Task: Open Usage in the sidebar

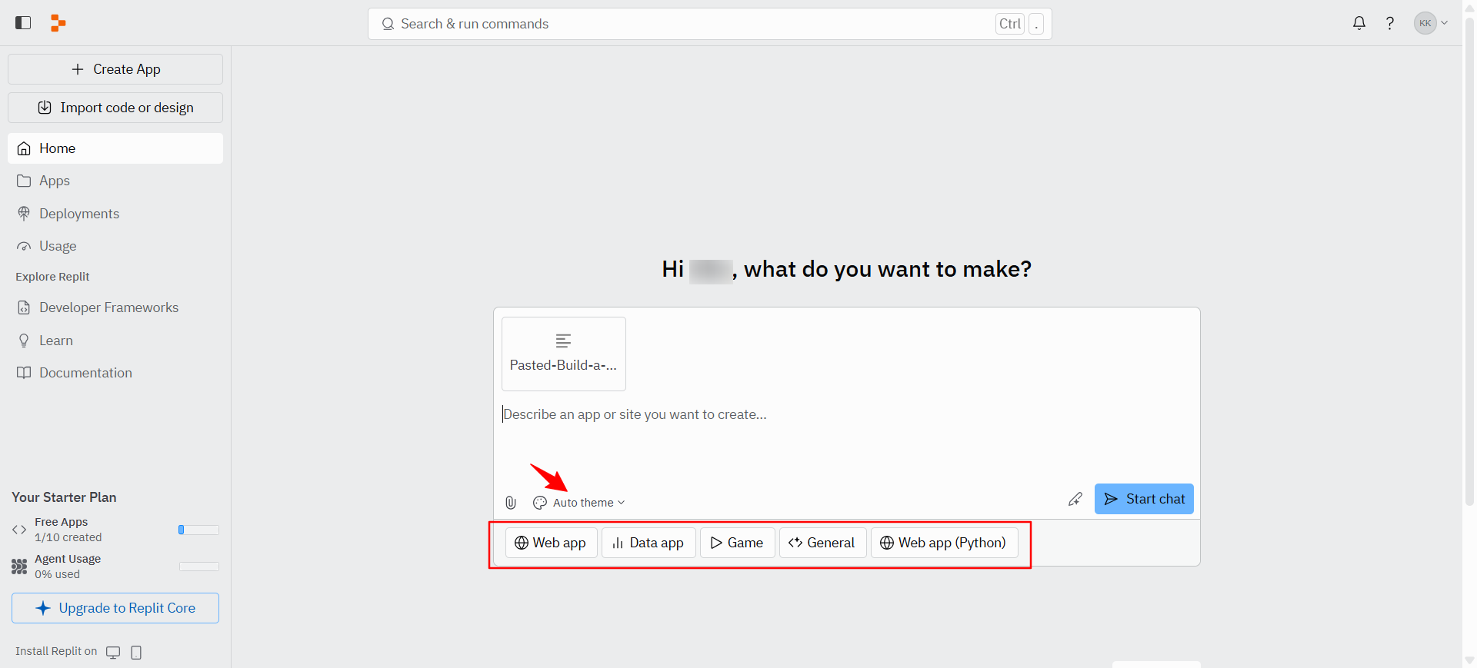Action: [x=115, y=246]
